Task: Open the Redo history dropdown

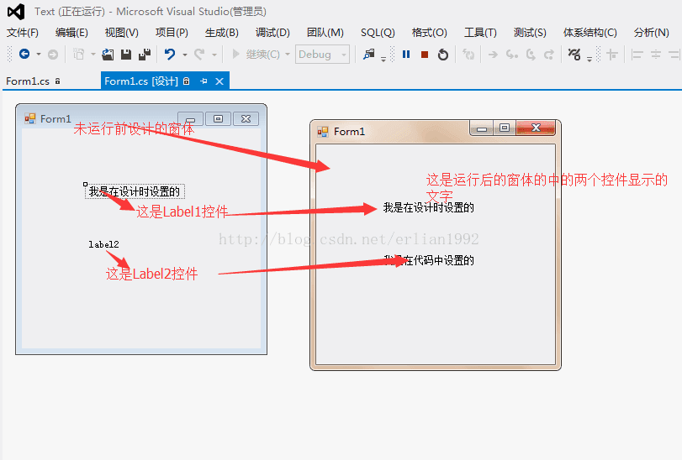Action: click(214, 55)
